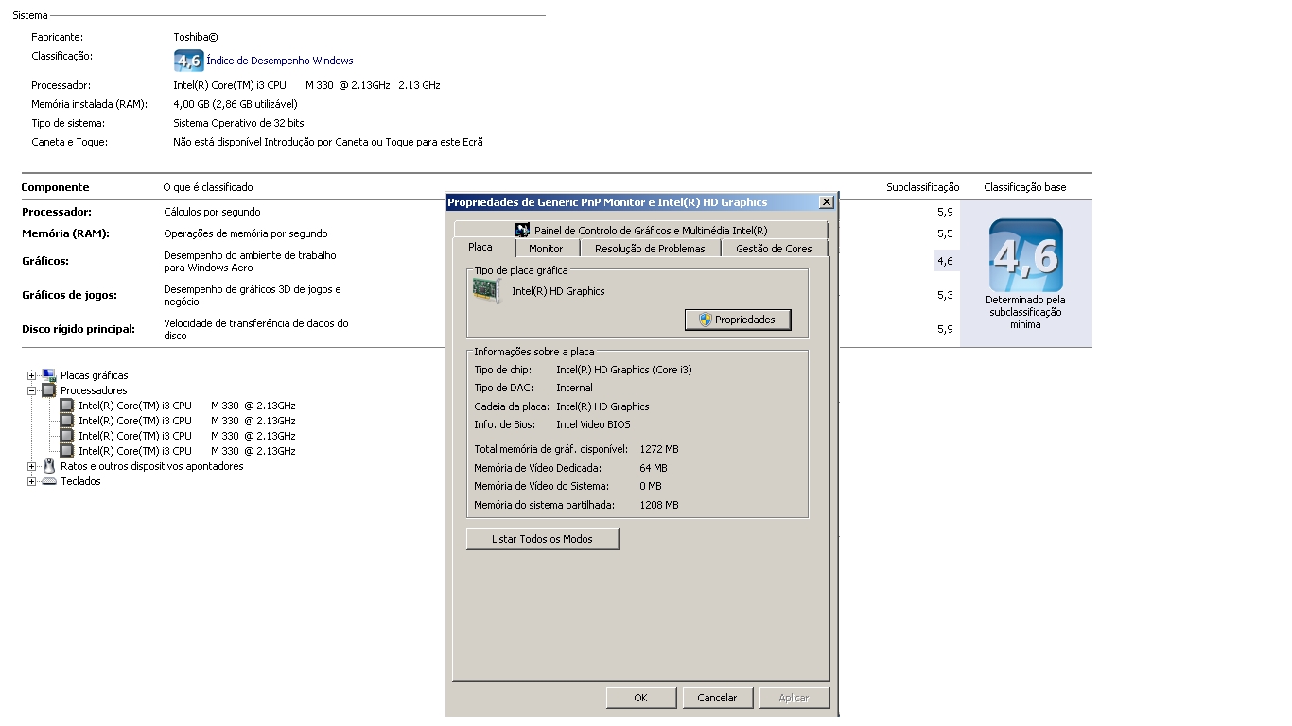
Task: Click the keyboard icon beside Teclados
Action: coord(49,481)
